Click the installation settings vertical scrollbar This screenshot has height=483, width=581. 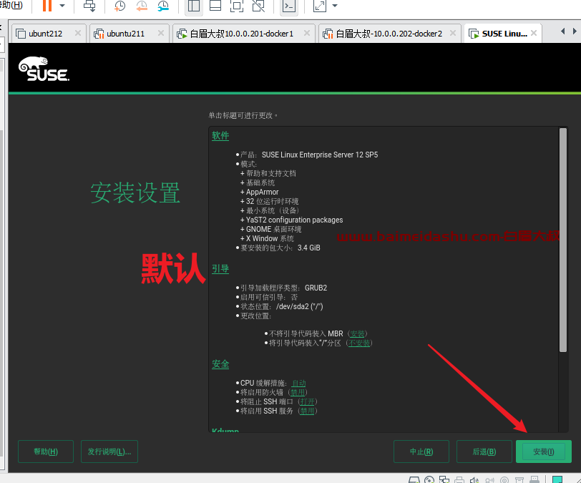coord(563,240)
